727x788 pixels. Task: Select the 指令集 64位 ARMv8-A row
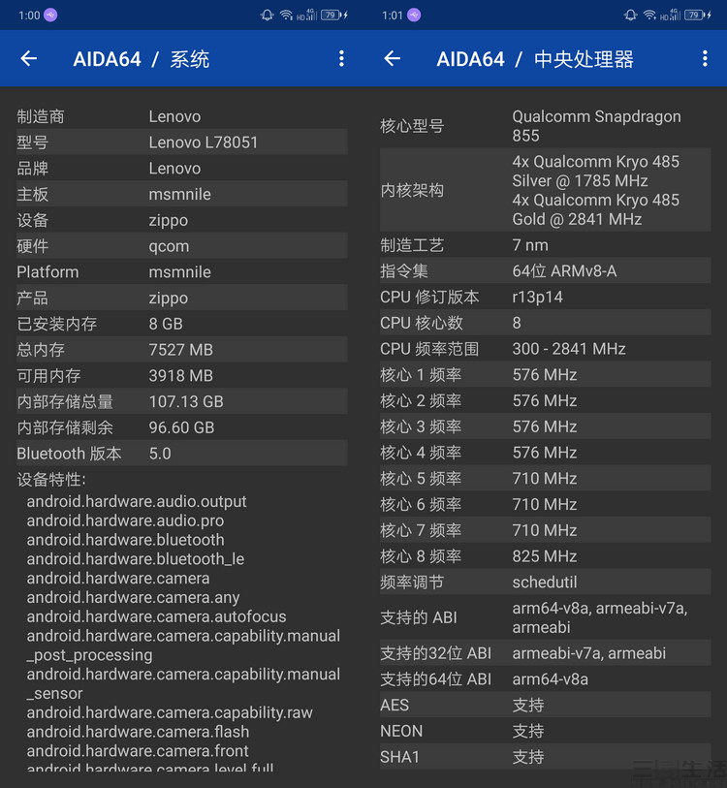pyautogui.click(x=546, y=270)
